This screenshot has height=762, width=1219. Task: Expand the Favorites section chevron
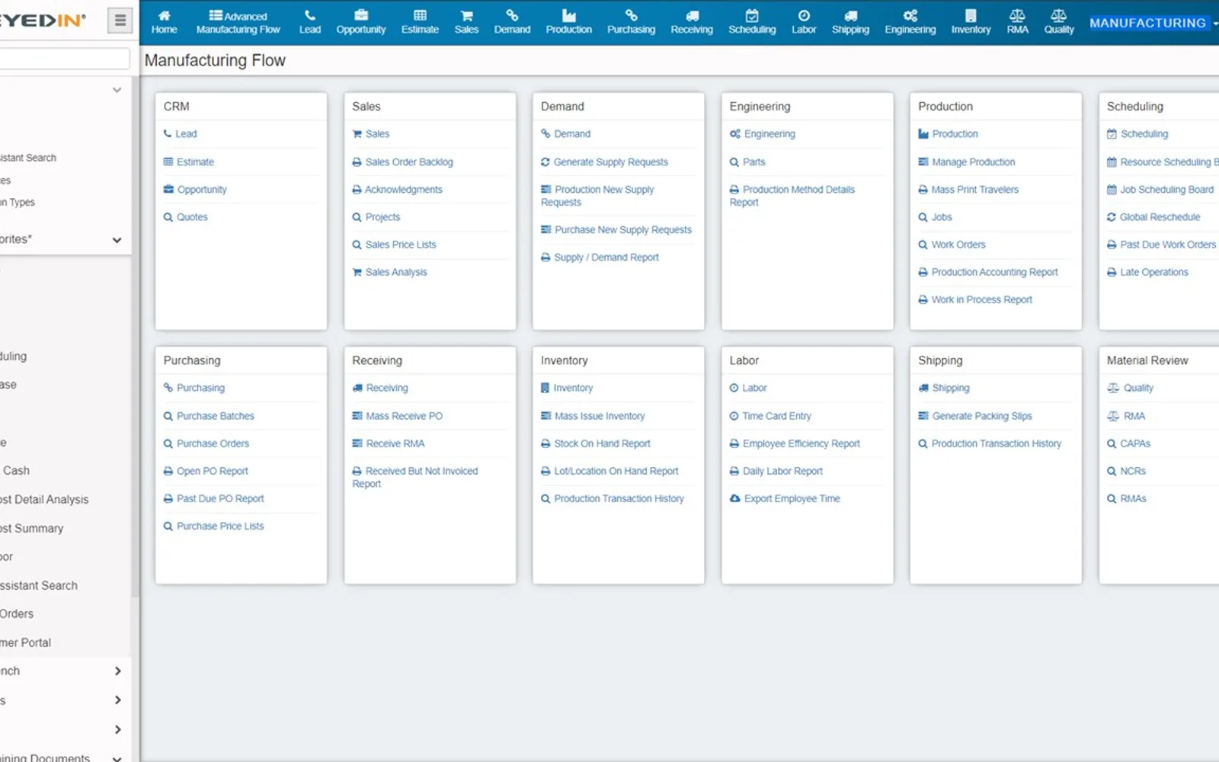click(x=117, y=240)
